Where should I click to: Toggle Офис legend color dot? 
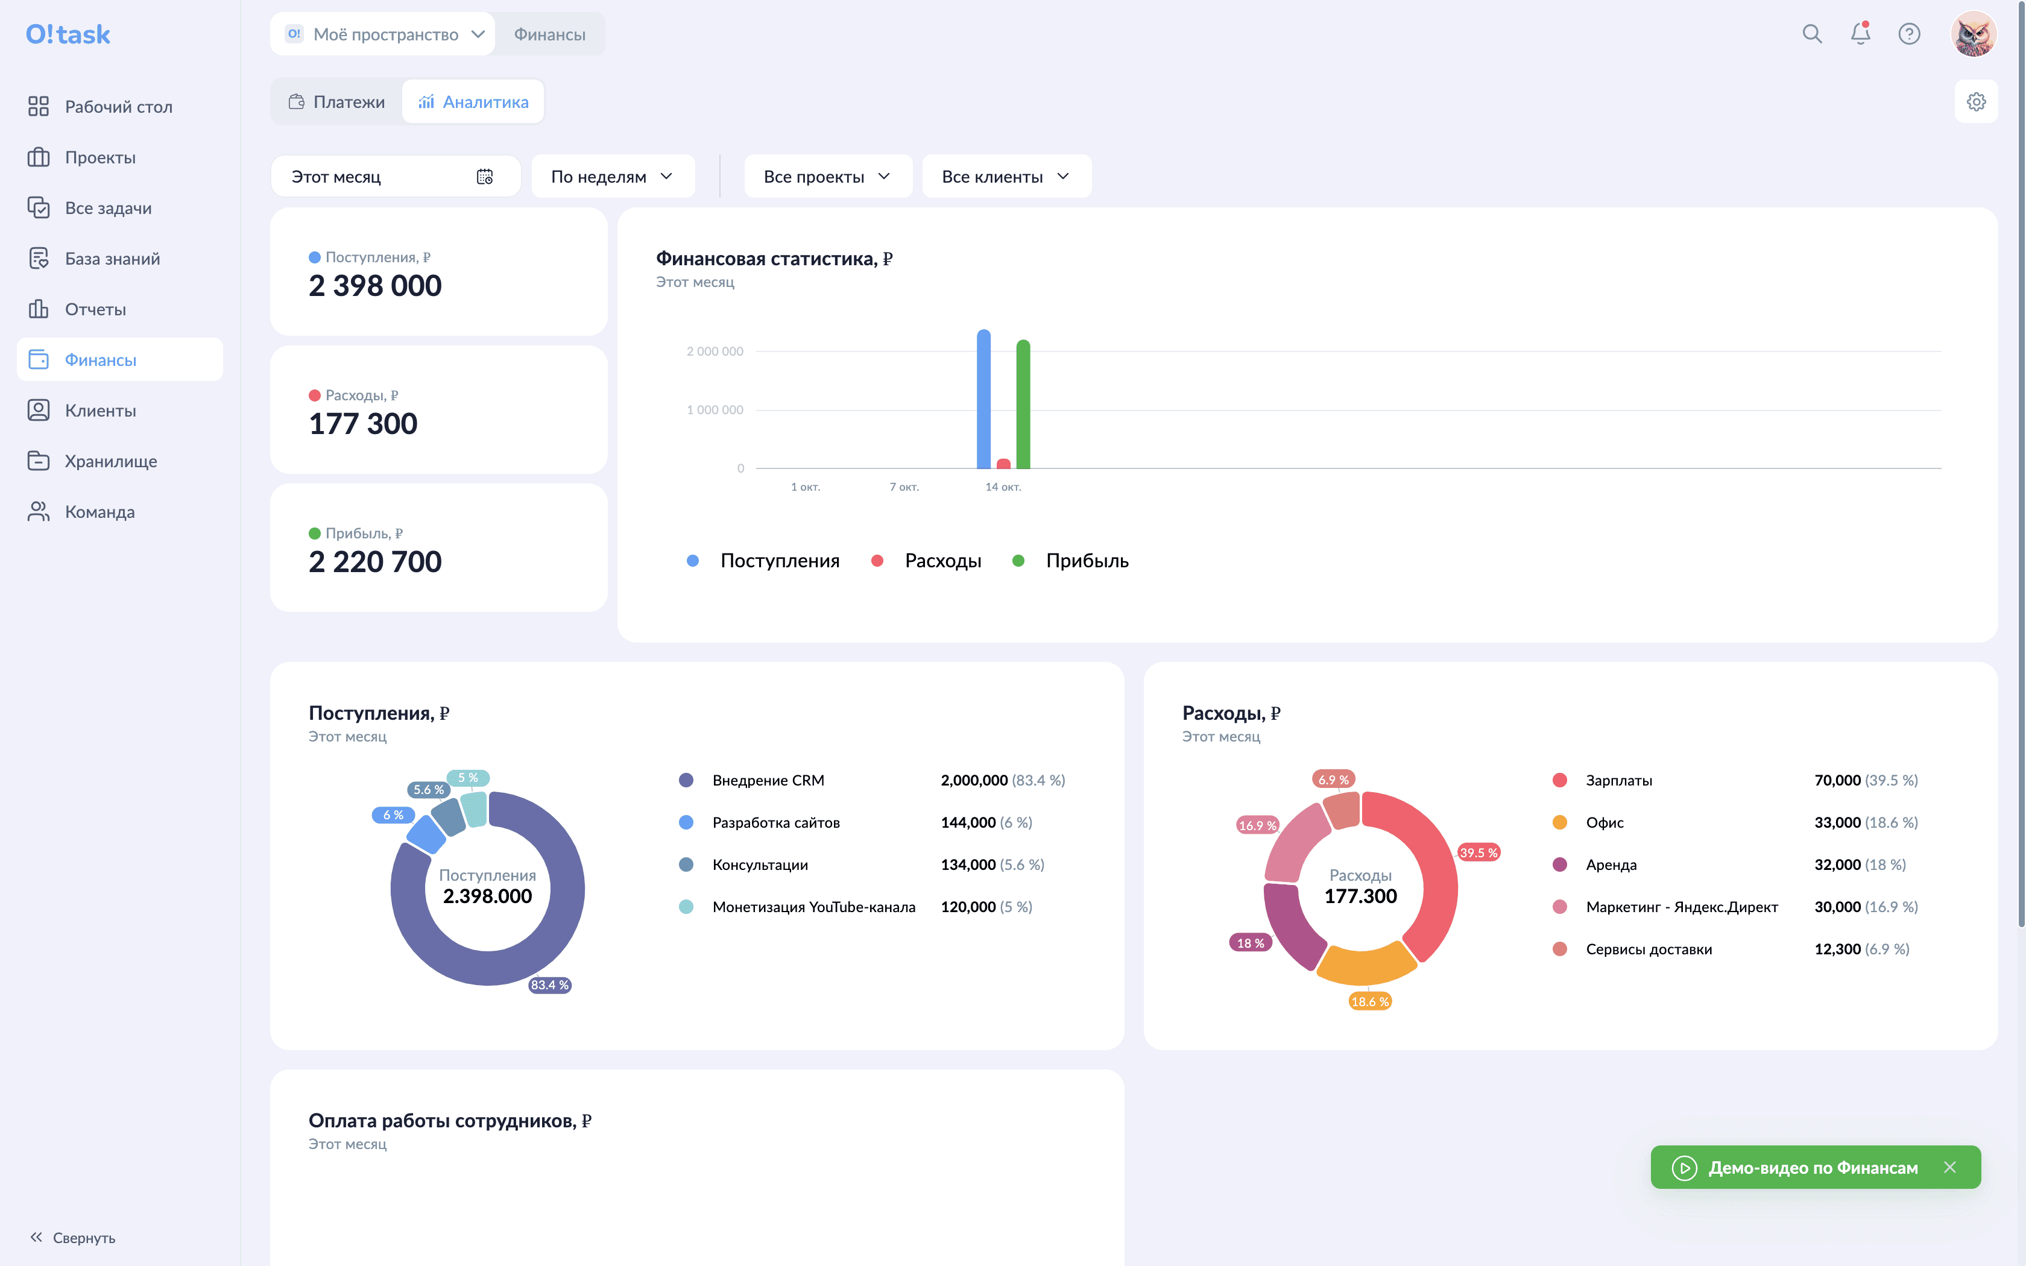[x=1560, y=822]
